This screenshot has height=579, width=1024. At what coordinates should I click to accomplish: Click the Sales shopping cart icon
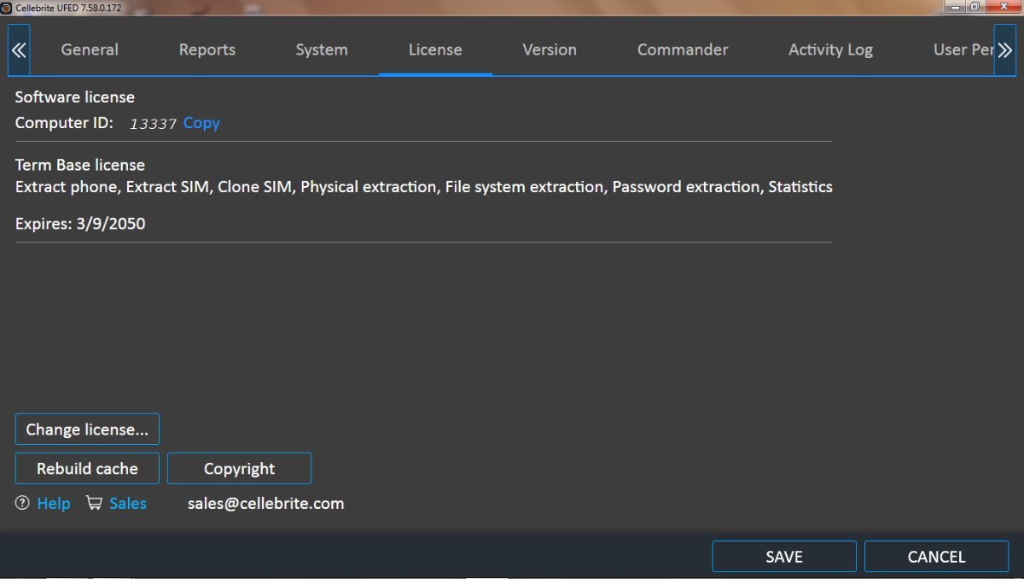click(x=94, y=503)
